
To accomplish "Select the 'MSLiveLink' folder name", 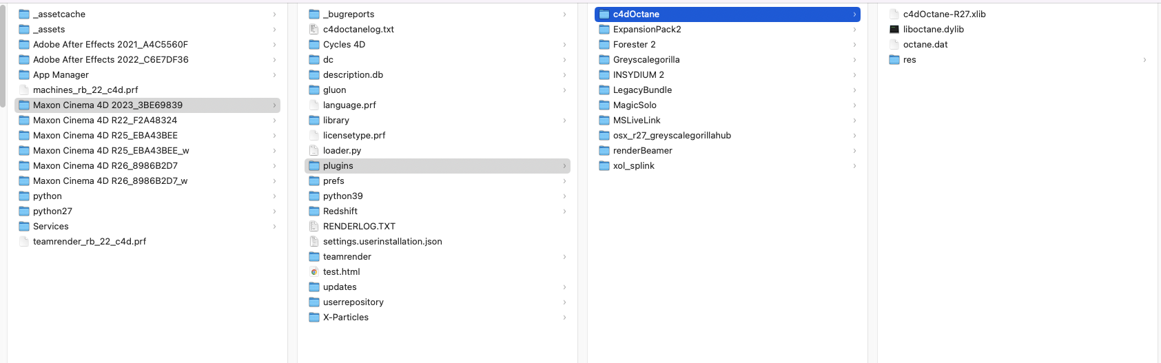I will pyautogui.click(x=637, y=120).
